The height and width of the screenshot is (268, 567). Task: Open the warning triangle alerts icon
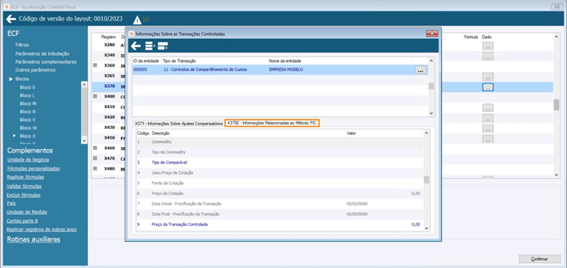tap(137, 21)
